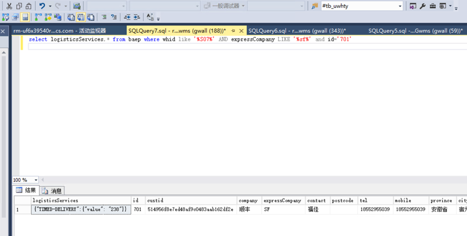The width and height of the screenshot is (467, 236).
Task: Open standard toolbar overflow options
Action: click(456, 8)
